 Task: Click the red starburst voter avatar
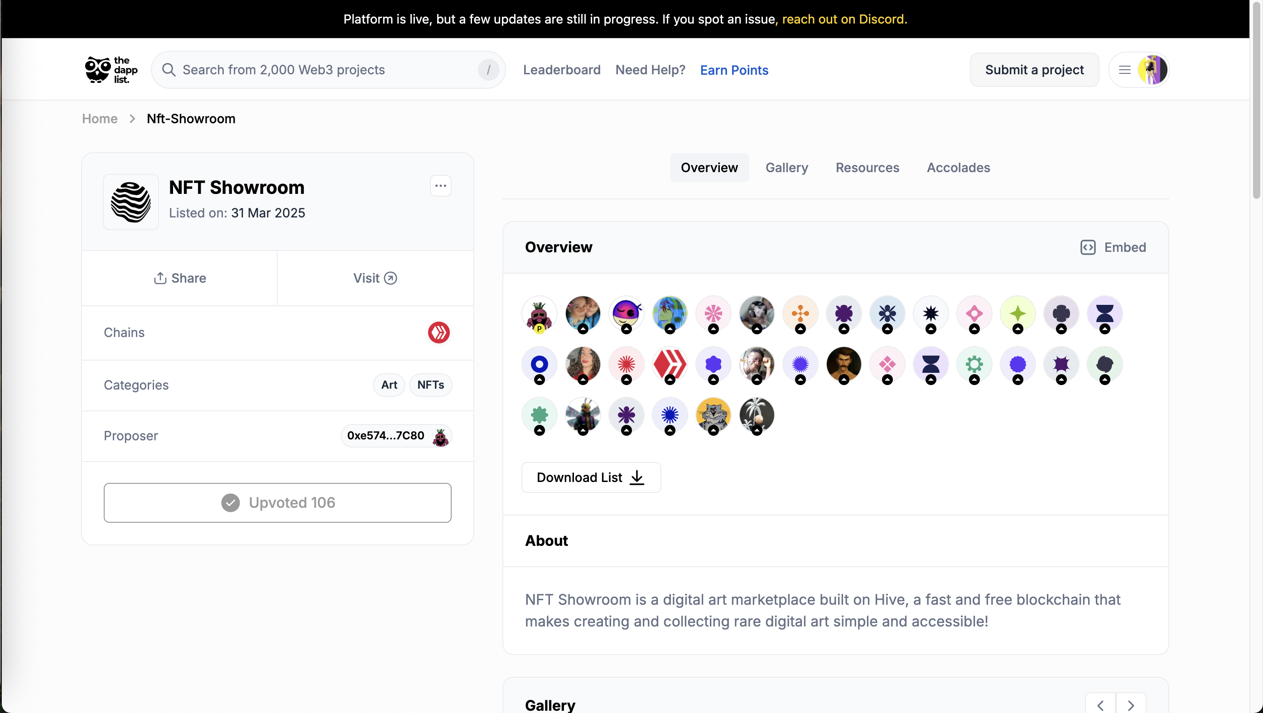(x=626, y=364)
